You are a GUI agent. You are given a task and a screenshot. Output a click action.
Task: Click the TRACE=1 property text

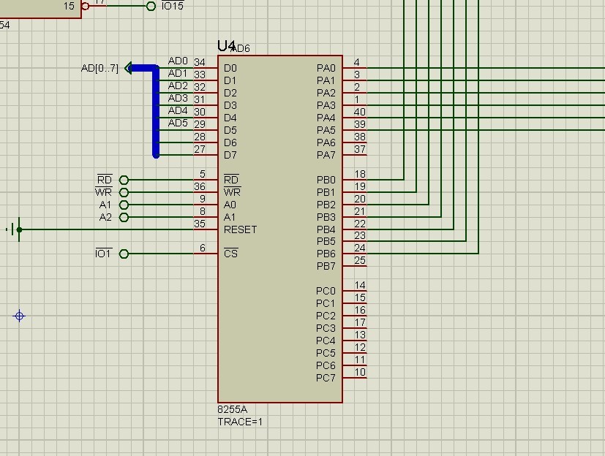[x=240, y=422]
